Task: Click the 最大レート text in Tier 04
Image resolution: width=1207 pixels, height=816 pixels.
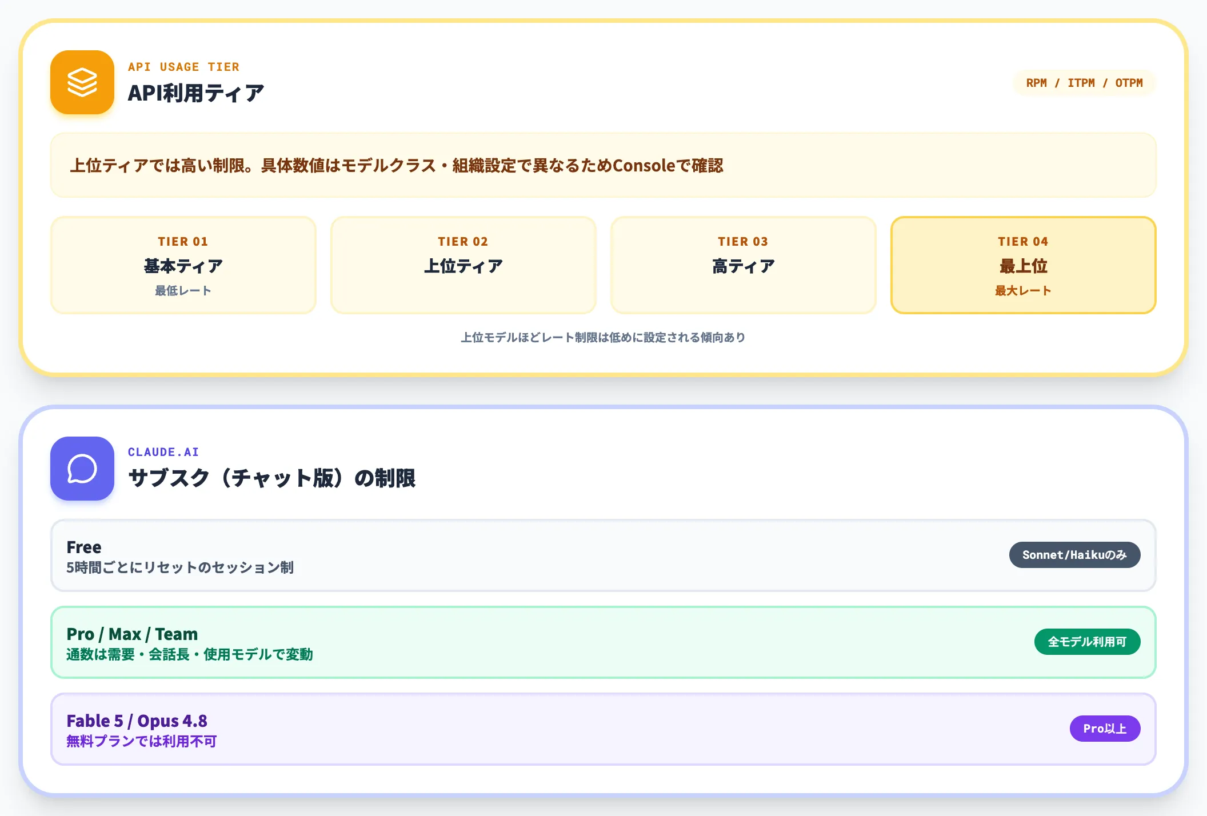Action: [x=1024, y=291]
